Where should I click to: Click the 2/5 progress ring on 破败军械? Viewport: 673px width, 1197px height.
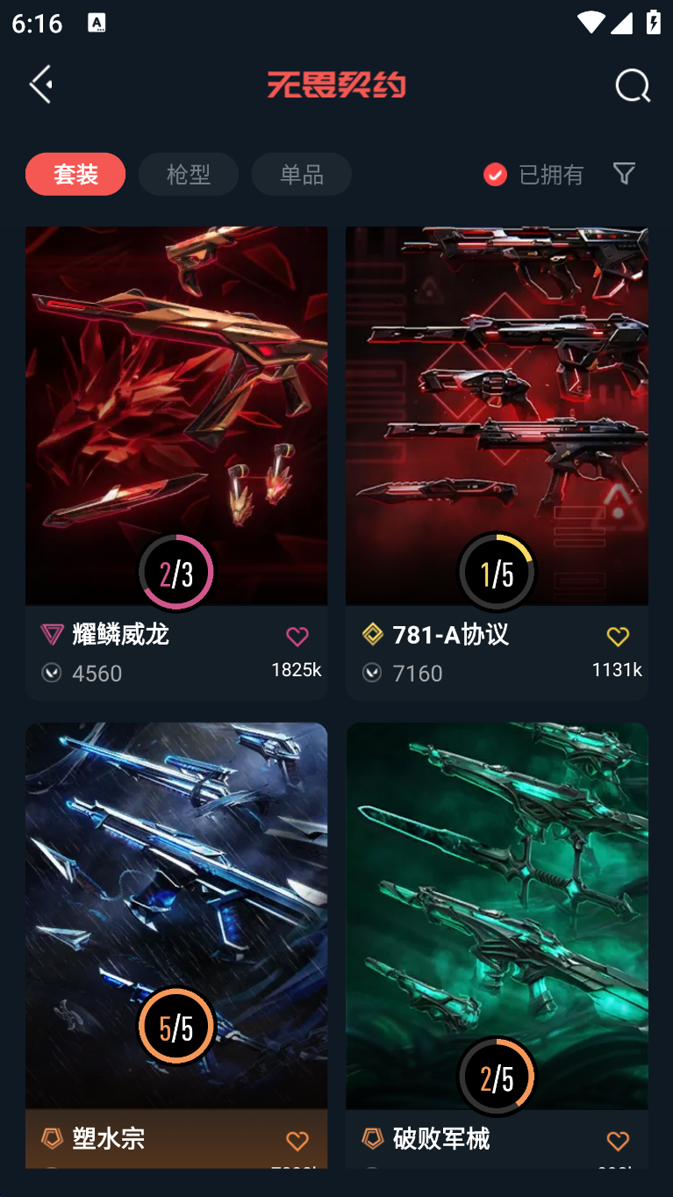click(497, 1077)
